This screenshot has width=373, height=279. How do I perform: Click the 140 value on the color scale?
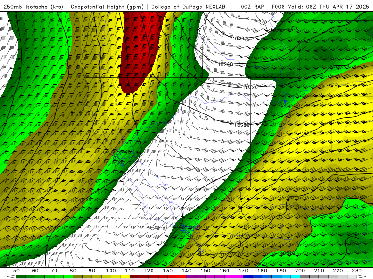pos(186,271)
